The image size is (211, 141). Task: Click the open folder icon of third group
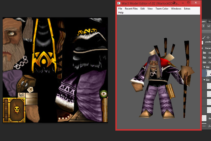(x=204, y=62)
